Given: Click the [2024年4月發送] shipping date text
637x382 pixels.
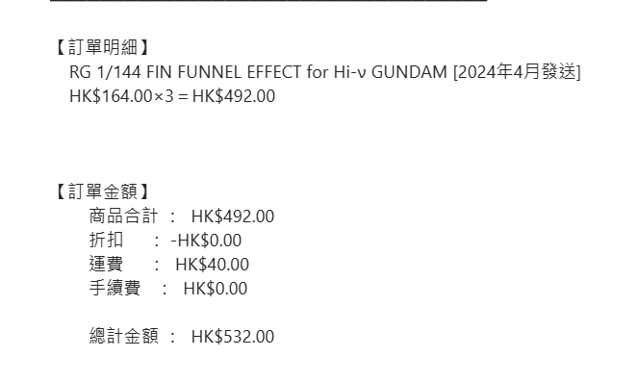Looking at the screenshot, I should (x=517, y=72).
